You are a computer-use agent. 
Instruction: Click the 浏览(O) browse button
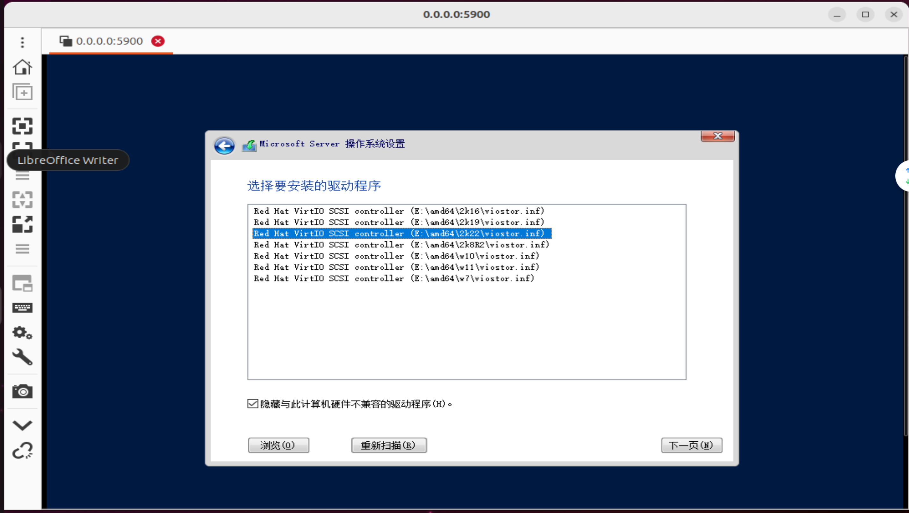click(x=278, y=445)
